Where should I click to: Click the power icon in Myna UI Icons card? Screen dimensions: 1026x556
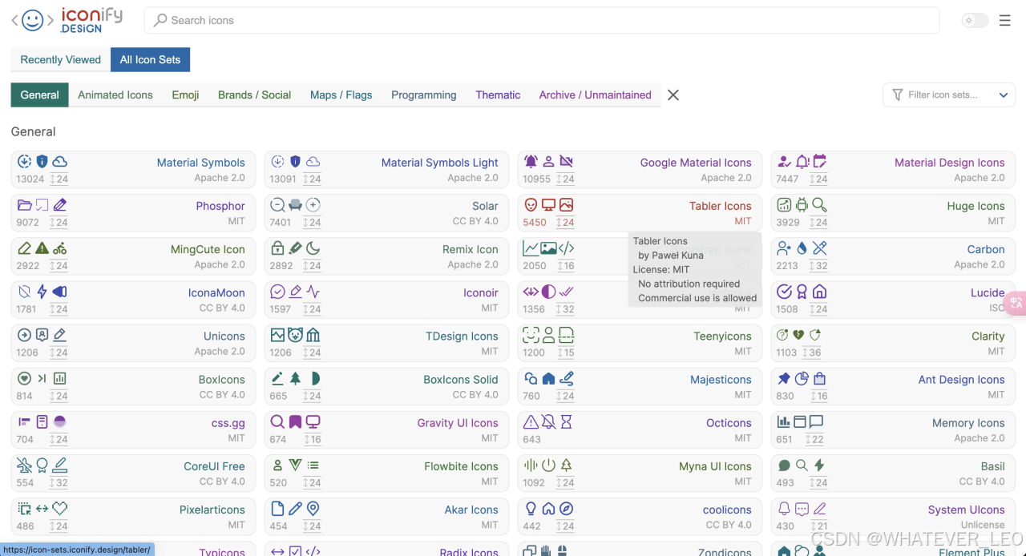(x=548, y=465)
